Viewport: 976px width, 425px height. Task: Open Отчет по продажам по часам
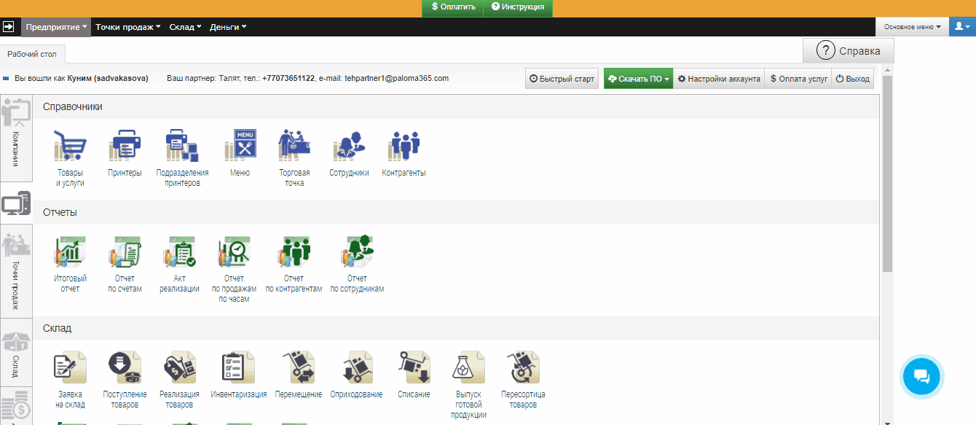point(234,252)
